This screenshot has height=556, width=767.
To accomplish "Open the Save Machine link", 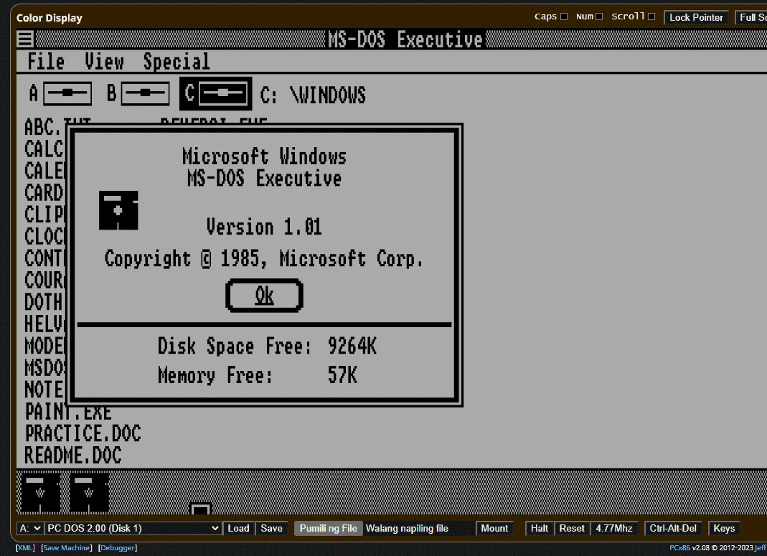I will [67, 547].
